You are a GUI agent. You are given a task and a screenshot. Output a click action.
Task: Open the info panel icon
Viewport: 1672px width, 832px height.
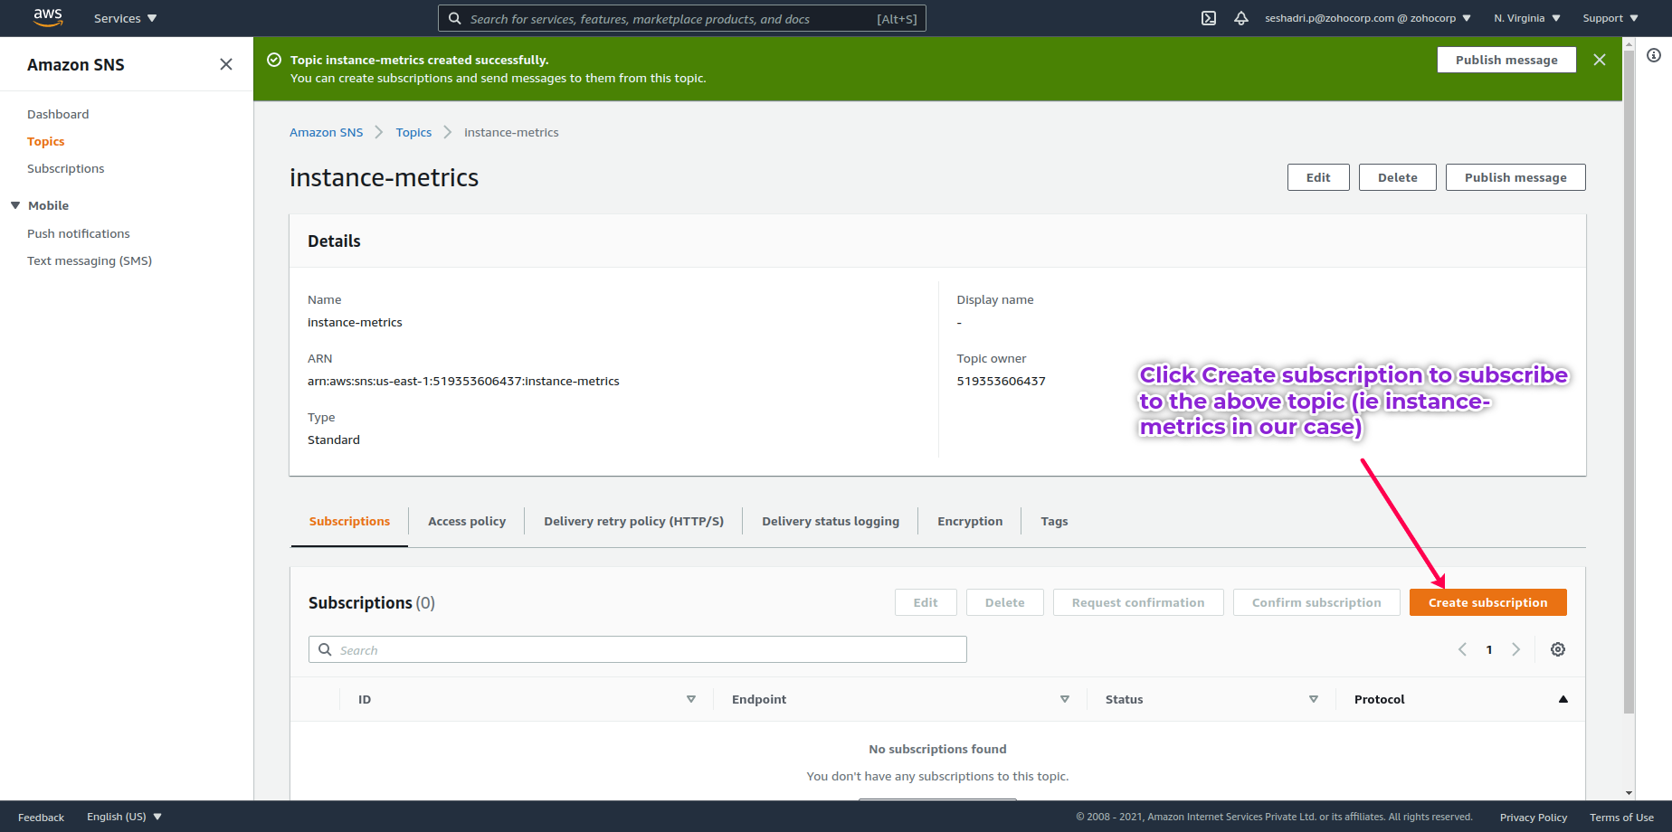[1654, 55]
